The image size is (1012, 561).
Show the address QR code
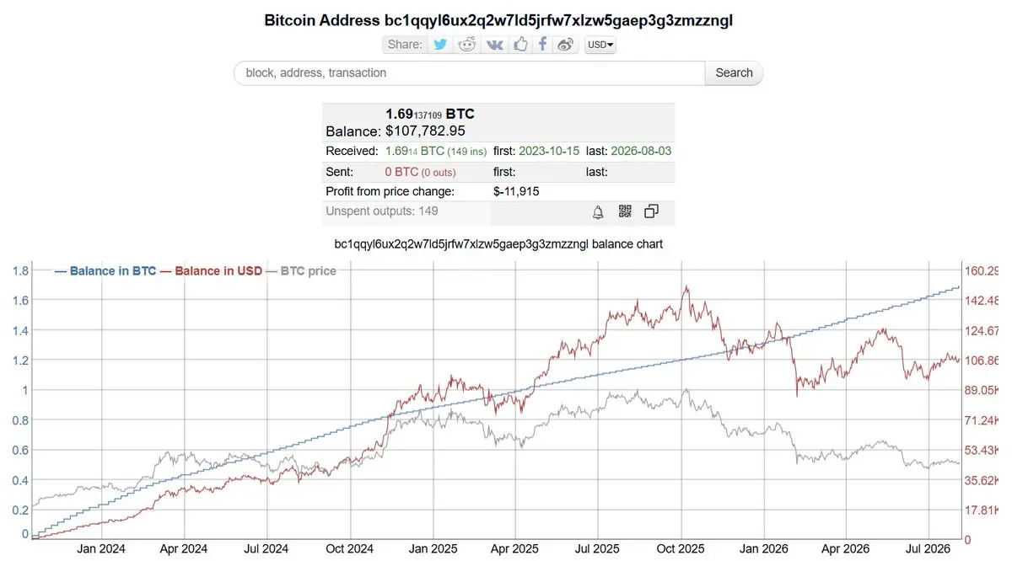(x=625, y=211)
